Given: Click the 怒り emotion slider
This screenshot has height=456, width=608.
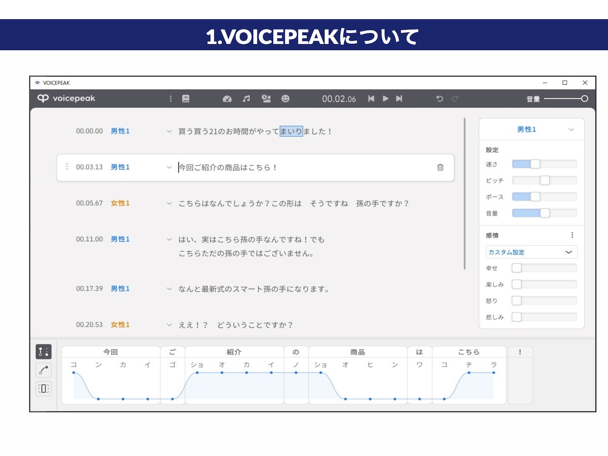Looking at the screenshot, I should (545, 300).
